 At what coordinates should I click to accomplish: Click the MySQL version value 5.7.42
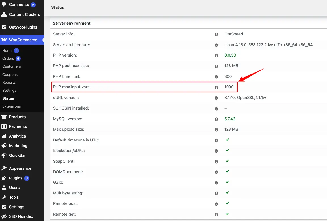[x=230, y=119]
